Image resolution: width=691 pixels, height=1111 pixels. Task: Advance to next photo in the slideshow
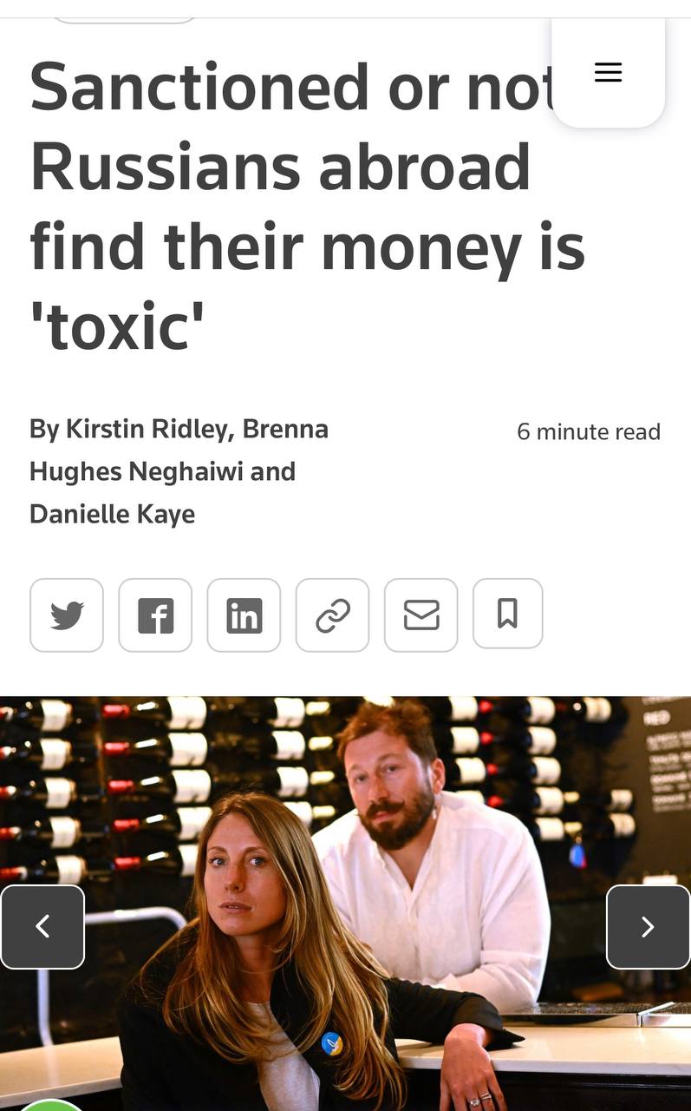point(648,927)
